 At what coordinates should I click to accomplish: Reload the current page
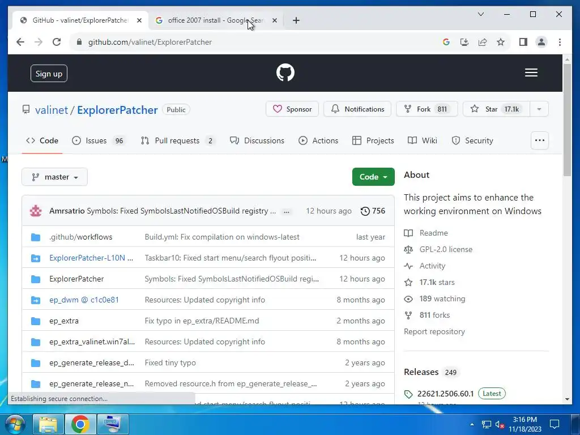[57, 42]
